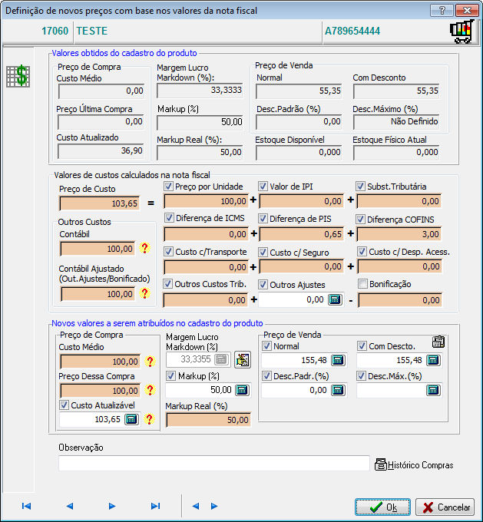The image size is (483, 522).
Task: Click the Observação text field
Action: pyautogui.click(x=214, y=463)
